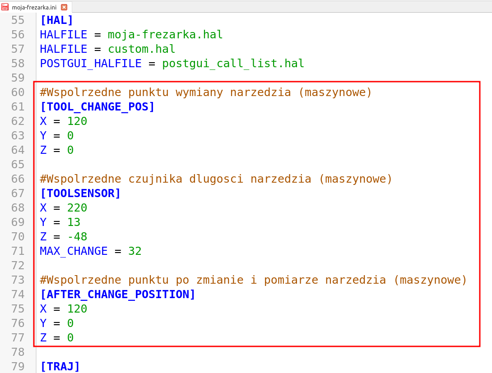
Task: Click line number 55 in the margin
Action: 18,20
